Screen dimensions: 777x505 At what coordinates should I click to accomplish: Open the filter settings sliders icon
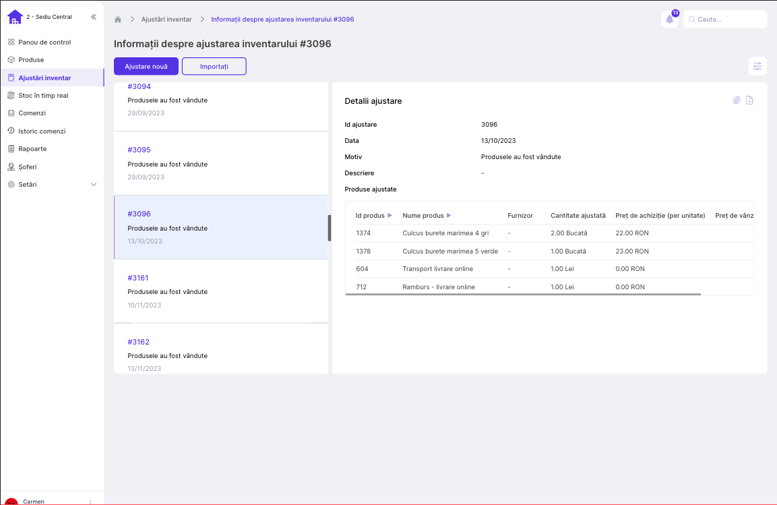[757, 66]
